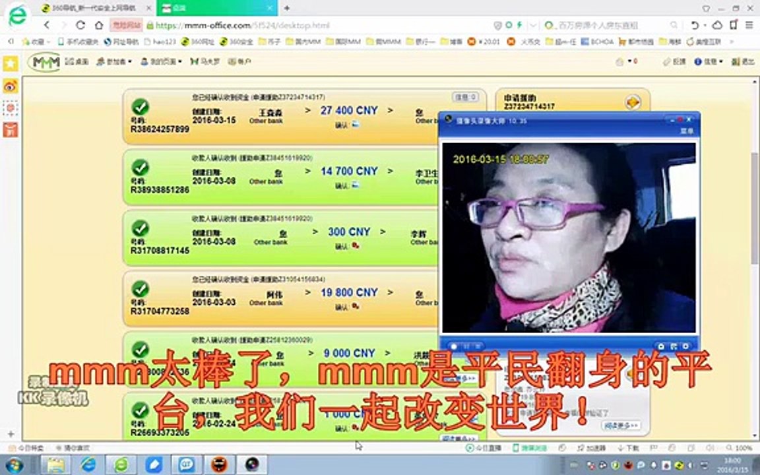The width and height of the screenshot is (760, 475).
Task: Open the 菜单 menu in the webcam window
Action: coord(687,131)
